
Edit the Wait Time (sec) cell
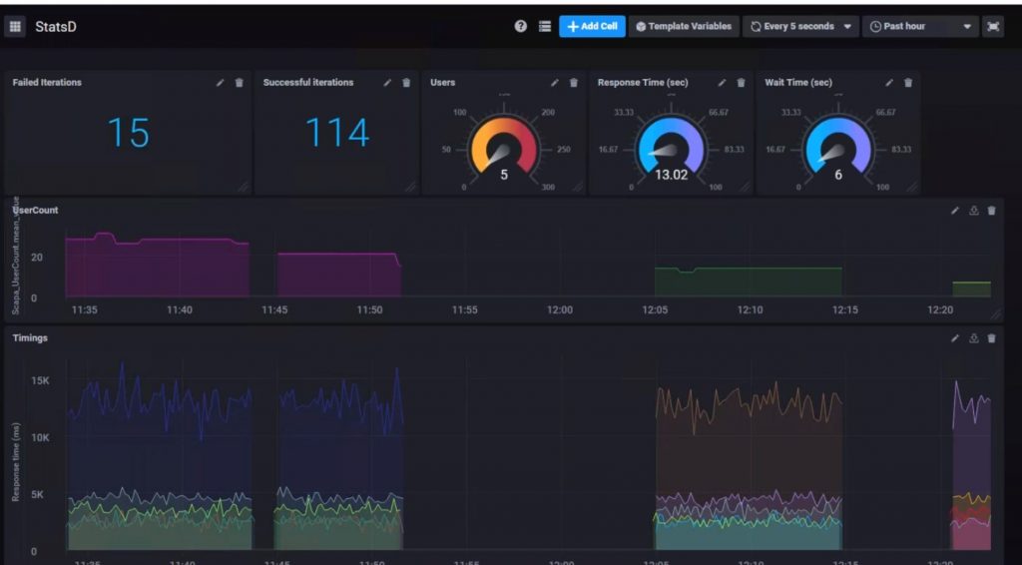[889, 83]
